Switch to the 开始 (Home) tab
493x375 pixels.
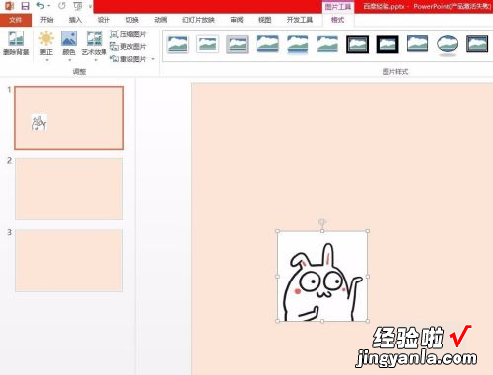click(46, 20)
